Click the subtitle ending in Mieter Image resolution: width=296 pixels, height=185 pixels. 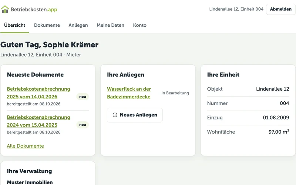point(41,55)
